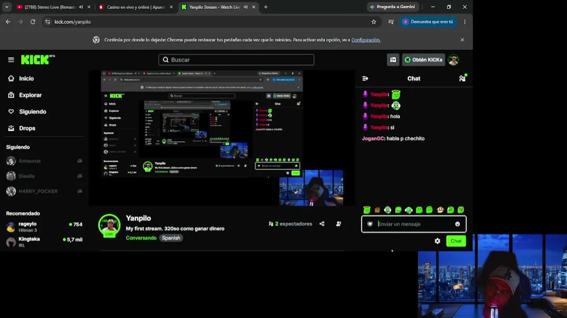Insert the sixth quick emote
The image size is (567, 318).
click(419, 210)
